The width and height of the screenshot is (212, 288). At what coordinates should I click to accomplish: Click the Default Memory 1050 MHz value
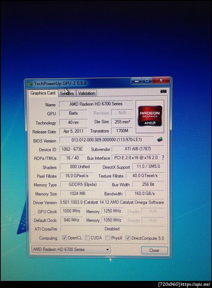pyautogui.click(x=112, y=220)
